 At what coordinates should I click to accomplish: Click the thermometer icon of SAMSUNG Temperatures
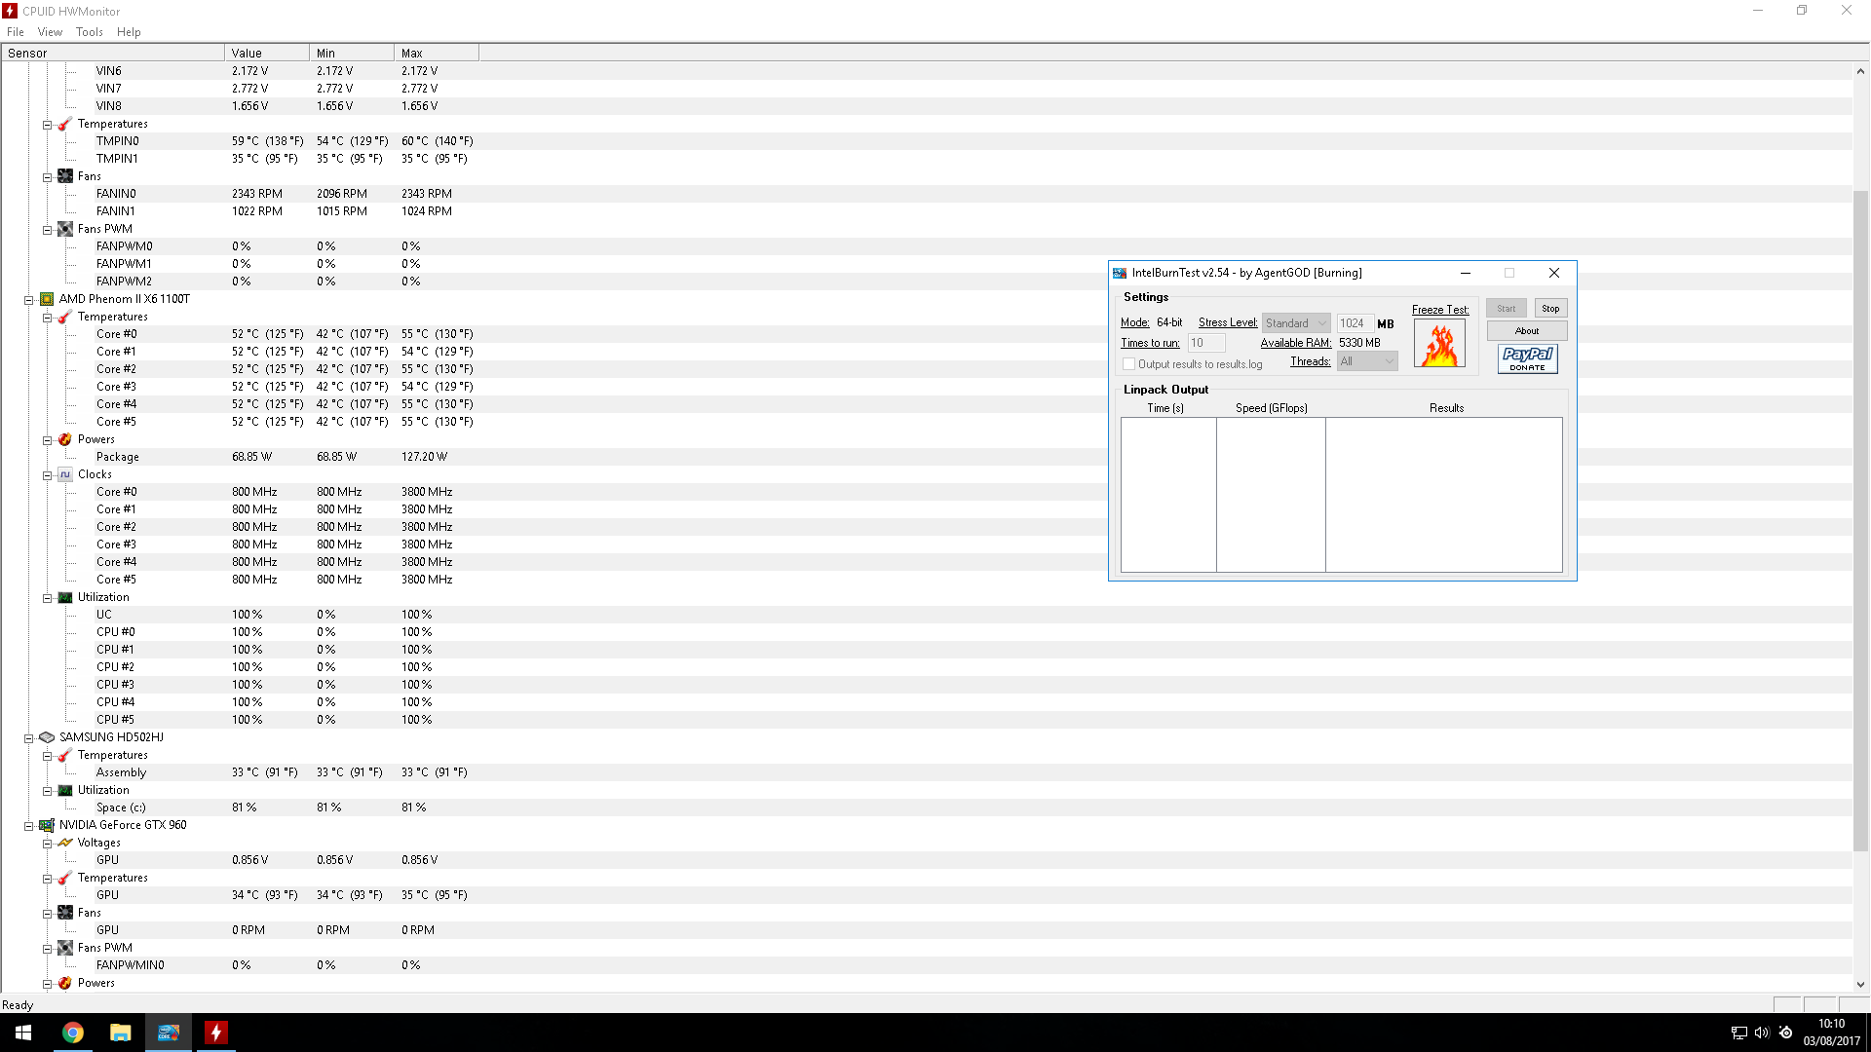65,755
